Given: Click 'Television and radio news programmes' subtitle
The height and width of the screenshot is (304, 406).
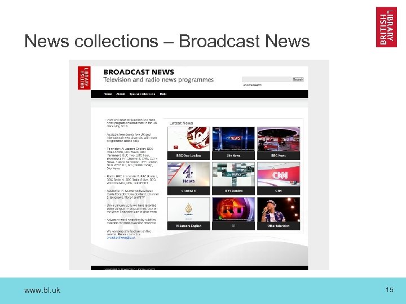Looking at the screenshot, I should (x=158, y=79).
